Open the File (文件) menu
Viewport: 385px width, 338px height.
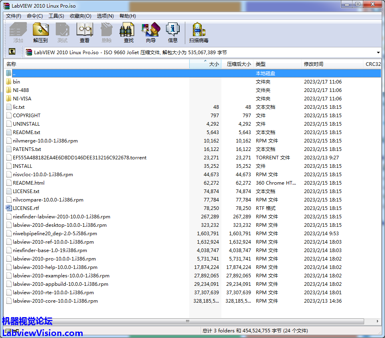[14, 16]
